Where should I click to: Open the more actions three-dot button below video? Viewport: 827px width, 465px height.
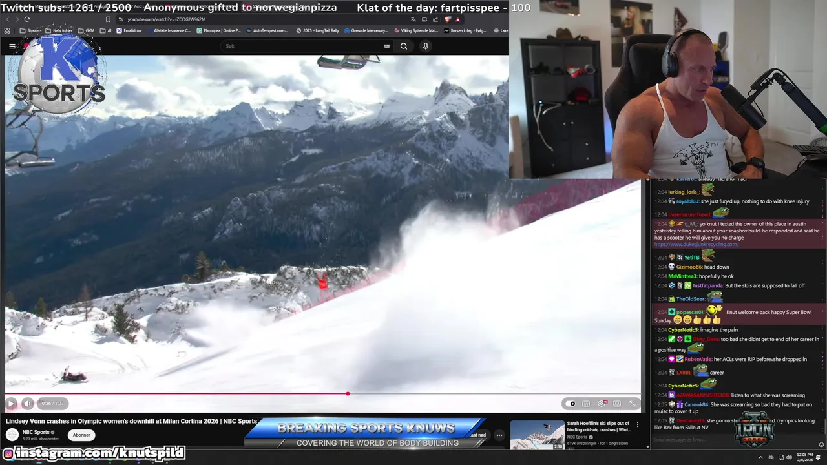click(x=499, y=435)
